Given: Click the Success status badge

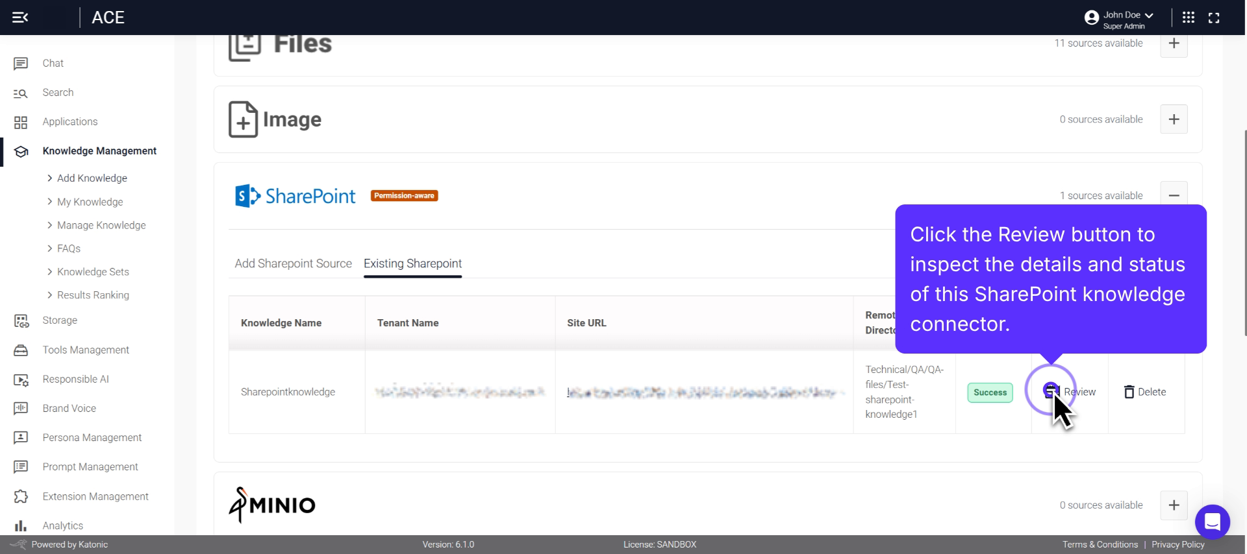Looking at the screenshot, I should (x=990, y=392).
